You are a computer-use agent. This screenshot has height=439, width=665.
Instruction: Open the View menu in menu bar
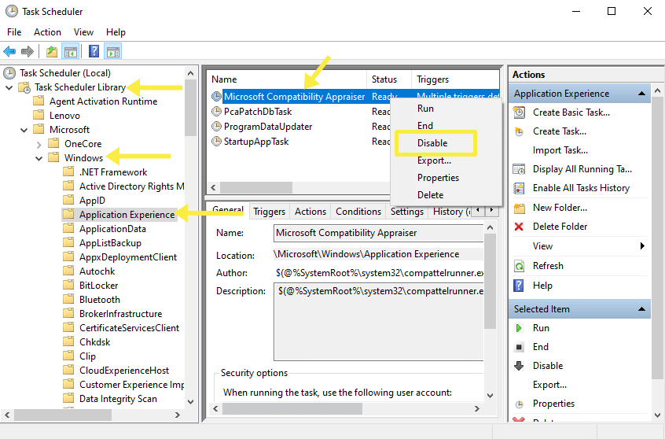tap(83, 32)
